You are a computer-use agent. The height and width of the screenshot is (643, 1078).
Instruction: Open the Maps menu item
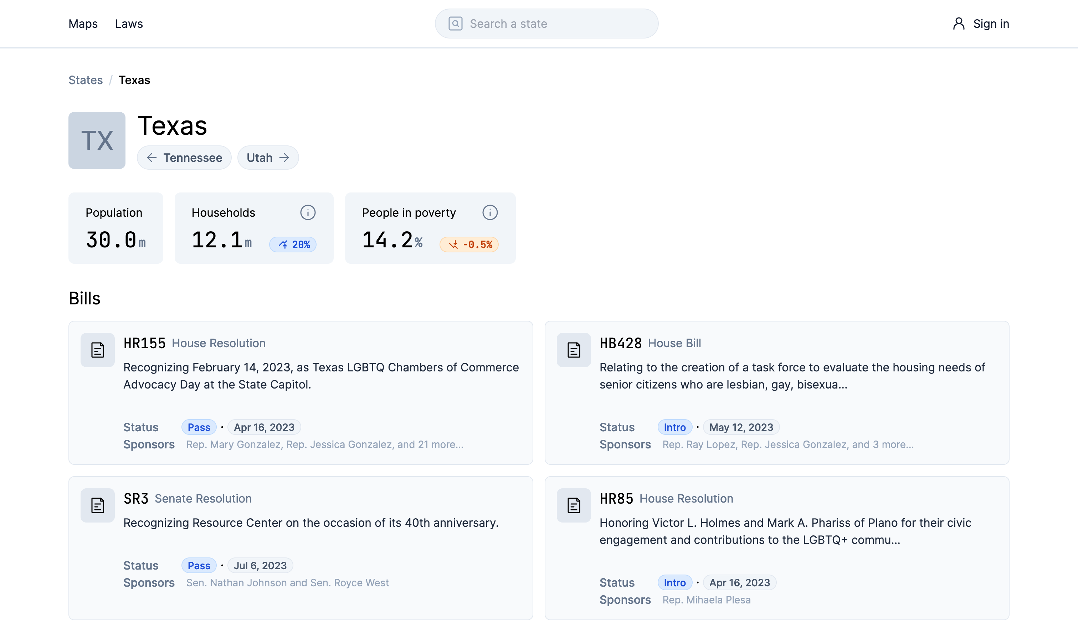tap(83, 24)
